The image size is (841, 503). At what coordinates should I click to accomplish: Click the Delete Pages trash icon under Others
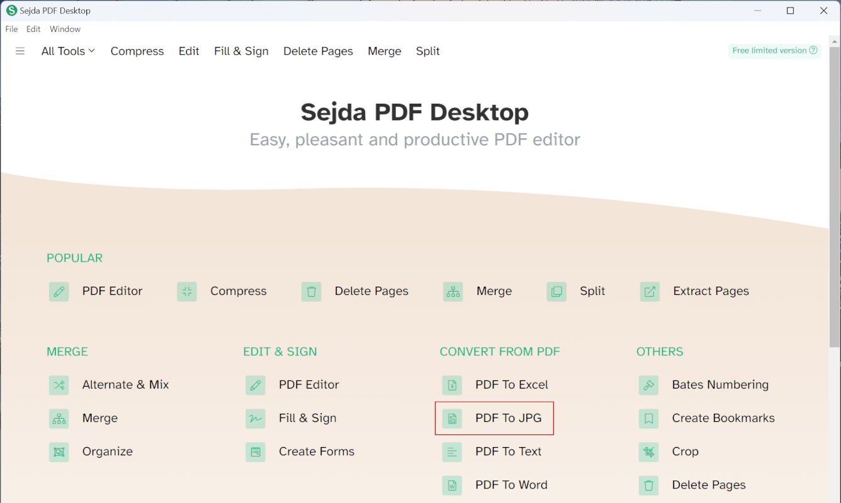pos(648,485)
